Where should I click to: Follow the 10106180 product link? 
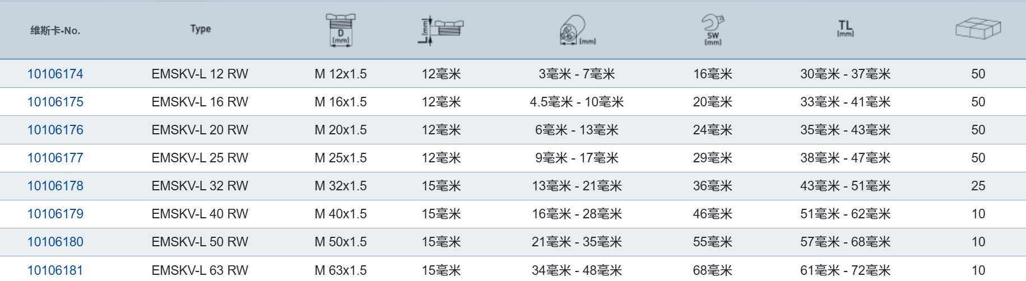tap(55, 242)
